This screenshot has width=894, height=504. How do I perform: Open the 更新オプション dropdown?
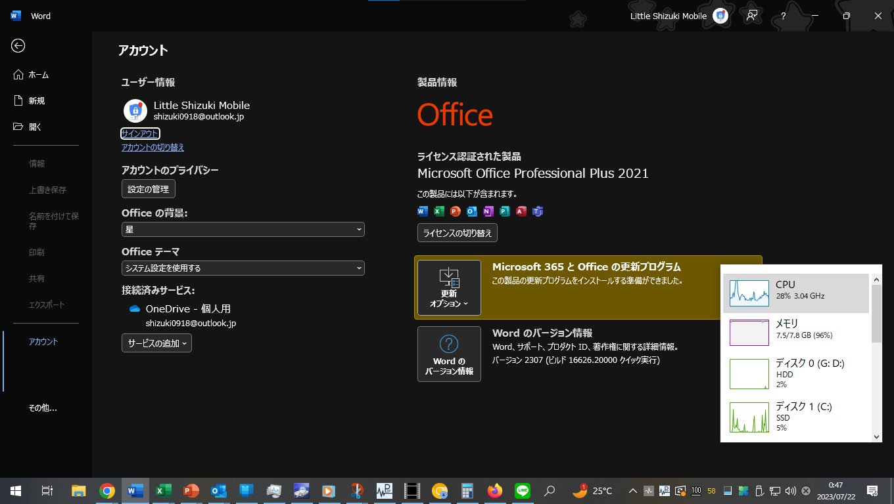point(449,287)
